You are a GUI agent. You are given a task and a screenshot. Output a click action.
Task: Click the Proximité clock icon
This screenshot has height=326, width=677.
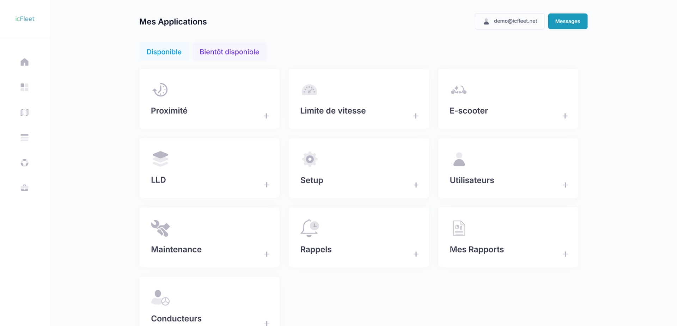click(x=160, y=90)
